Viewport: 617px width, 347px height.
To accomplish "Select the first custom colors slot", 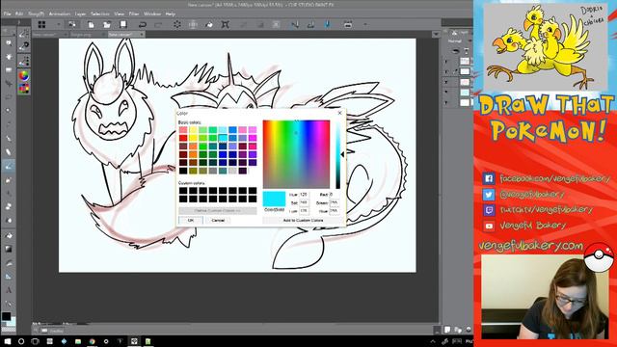I will (x=183, y=191).
